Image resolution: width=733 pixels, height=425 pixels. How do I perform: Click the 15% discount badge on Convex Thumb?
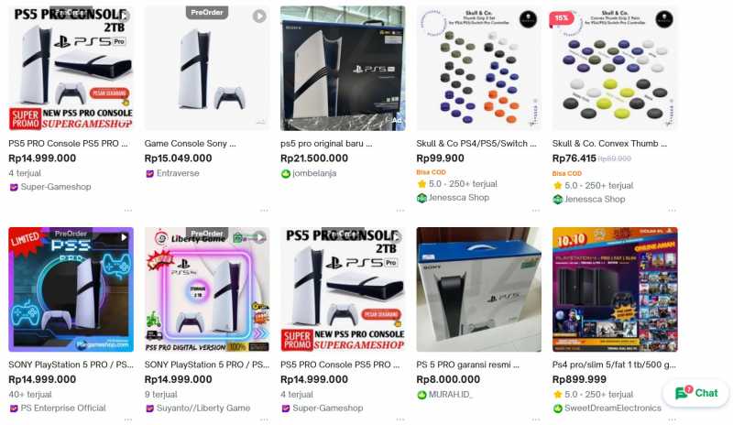(x=561, y=18)
